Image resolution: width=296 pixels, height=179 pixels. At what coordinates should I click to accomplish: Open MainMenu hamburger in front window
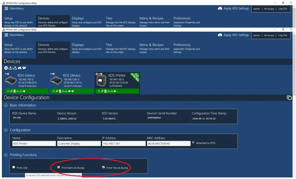(x=6, y=35)
